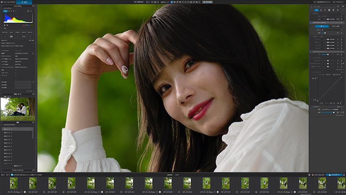Select the 均一 Smart Lighting mode

point(322,26)
